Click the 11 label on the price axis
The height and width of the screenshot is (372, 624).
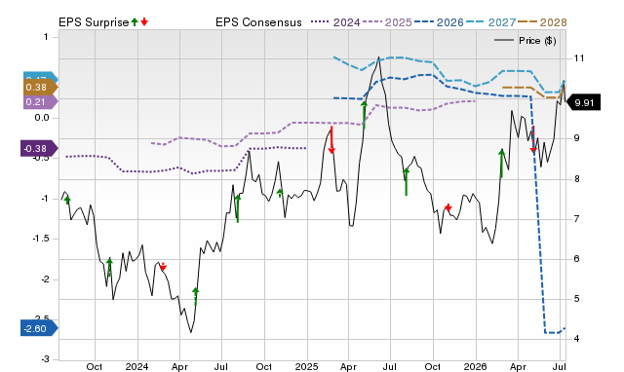(x=578, y=58)
